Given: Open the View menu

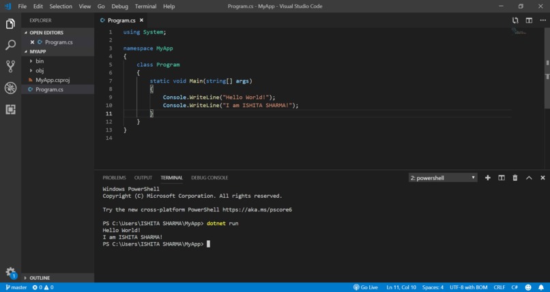Looking at the screenshot, I should coord(85,6).
